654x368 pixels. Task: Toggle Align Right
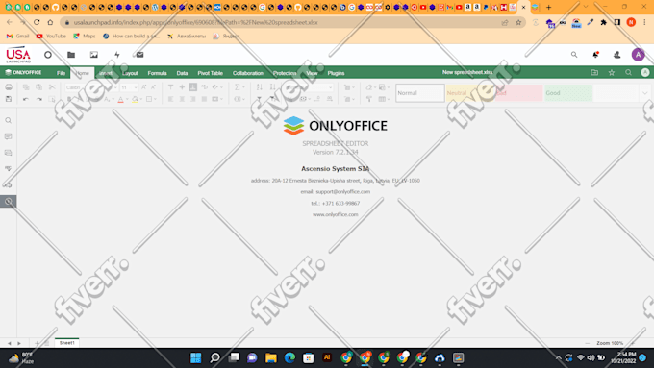(192, 99)
